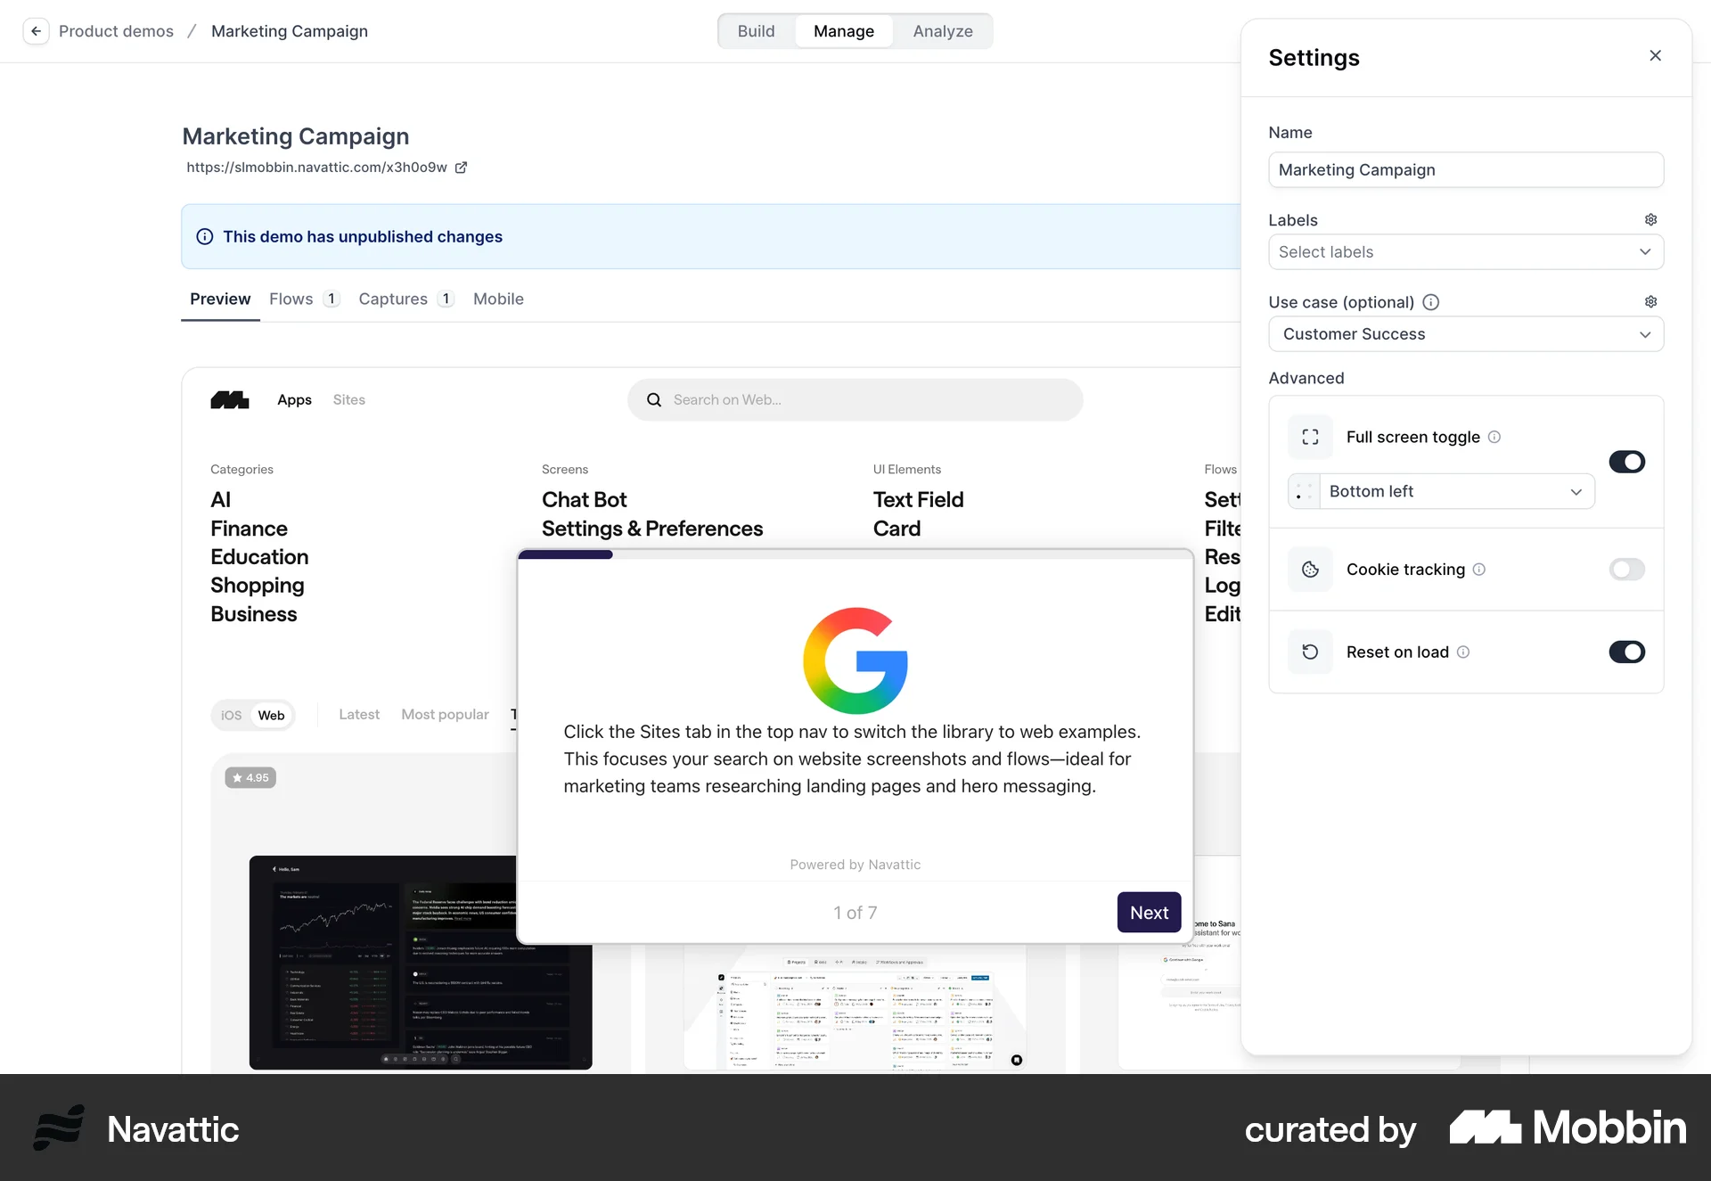Switch to the Analyze tab
This screenshot has width=1711, height=1181.
click(942, 30)
